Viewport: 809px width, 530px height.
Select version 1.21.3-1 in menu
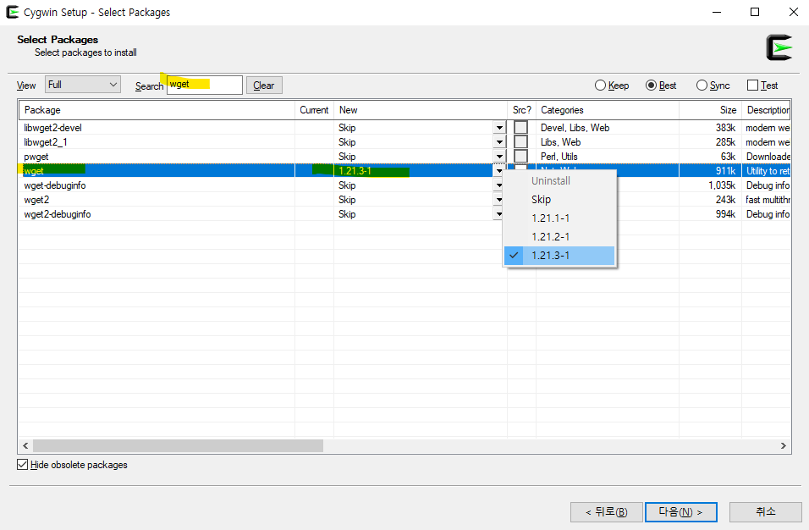[x=559, y=255]
